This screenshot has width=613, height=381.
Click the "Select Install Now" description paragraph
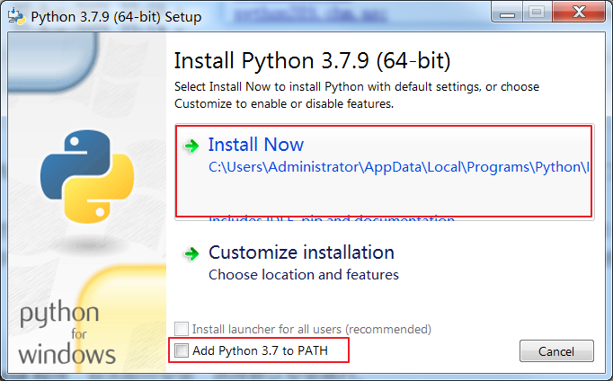[x=356, y=95]
